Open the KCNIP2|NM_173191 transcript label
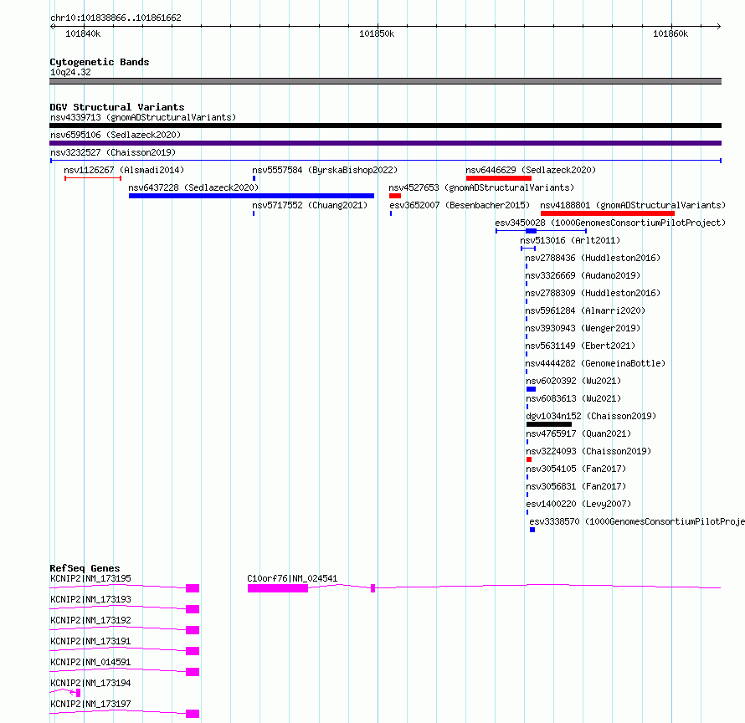The height and width of the screenshot is (723, 745). click(x=90, y=641)
